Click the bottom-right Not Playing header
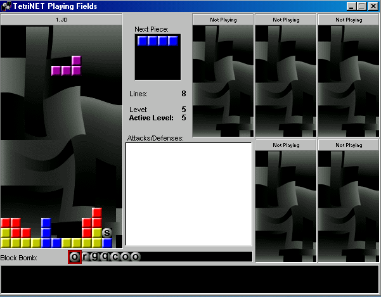The height and width of the screenshot is (297, 381). 349,145
